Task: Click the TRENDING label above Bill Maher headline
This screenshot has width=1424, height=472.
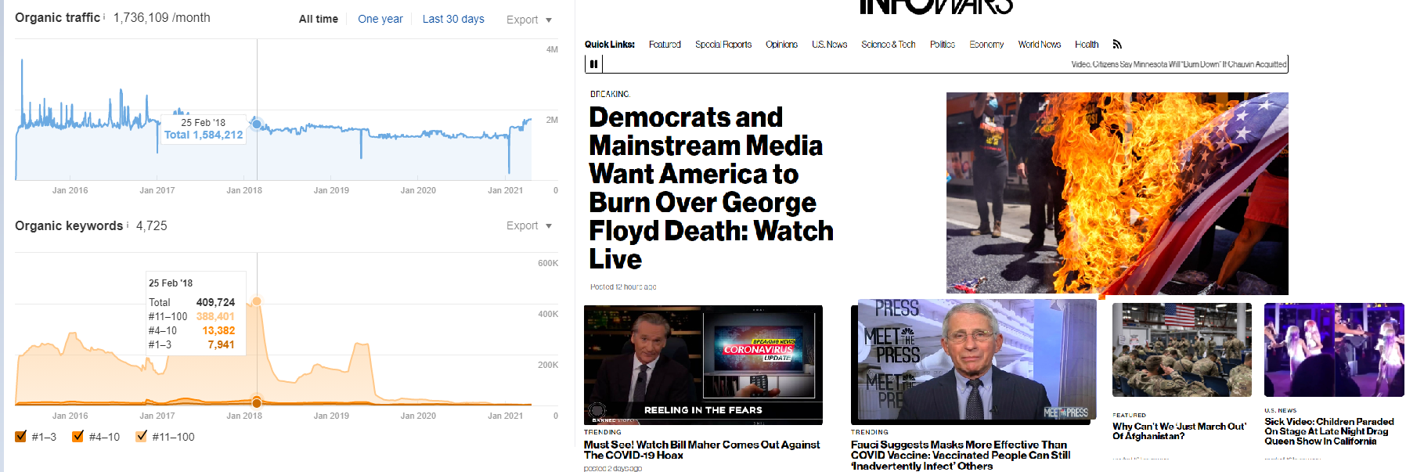Action: [603, 432]
